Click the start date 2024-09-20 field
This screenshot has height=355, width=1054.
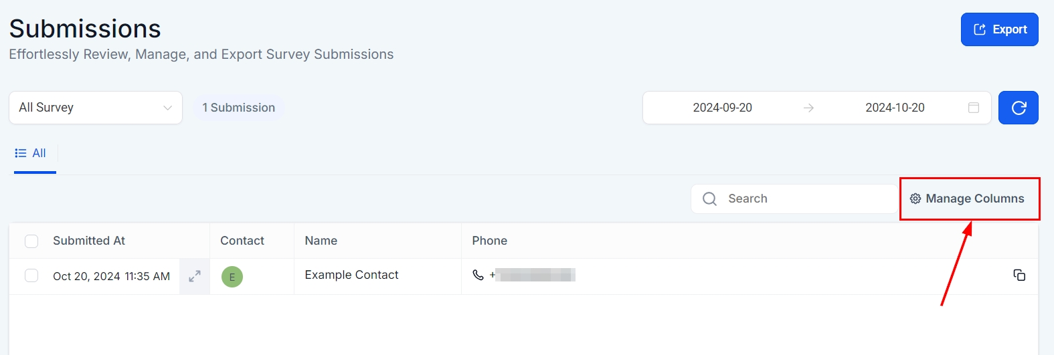click(722, 108)
